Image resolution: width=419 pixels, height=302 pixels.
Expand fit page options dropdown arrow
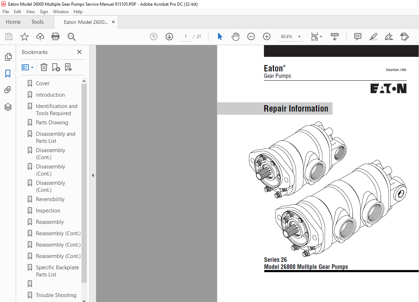(321, 37)
